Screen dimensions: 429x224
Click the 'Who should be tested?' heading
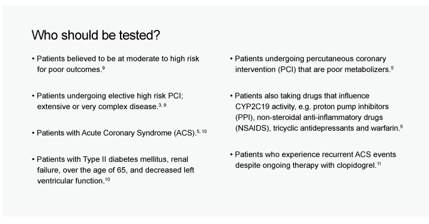click(x=96, y=35)
